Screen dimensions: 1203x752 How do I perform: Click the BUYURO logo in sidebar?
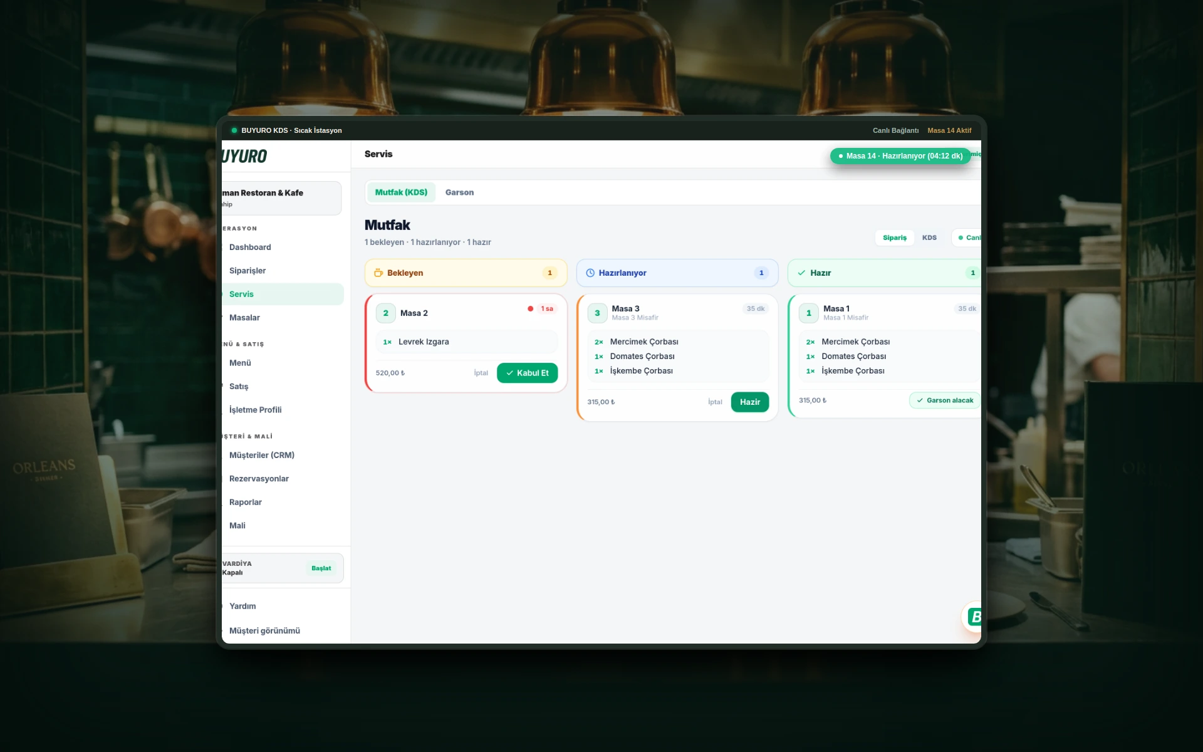pos(244,156)
